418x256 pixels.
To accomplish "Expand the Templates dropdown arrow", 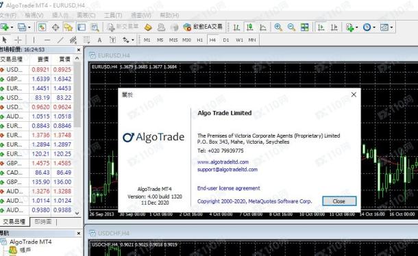I will 391,27.
